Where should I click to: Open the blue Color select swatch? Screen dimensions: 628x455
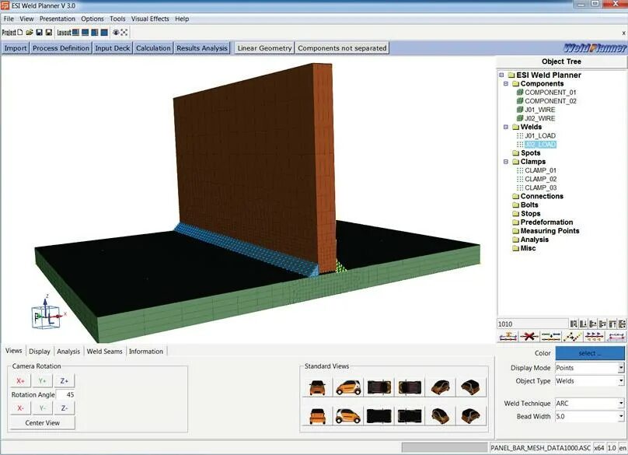tap(590, 353)
